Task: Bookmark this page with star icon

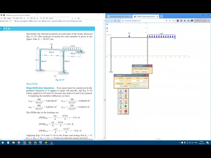Action: [x=173, y=21]
